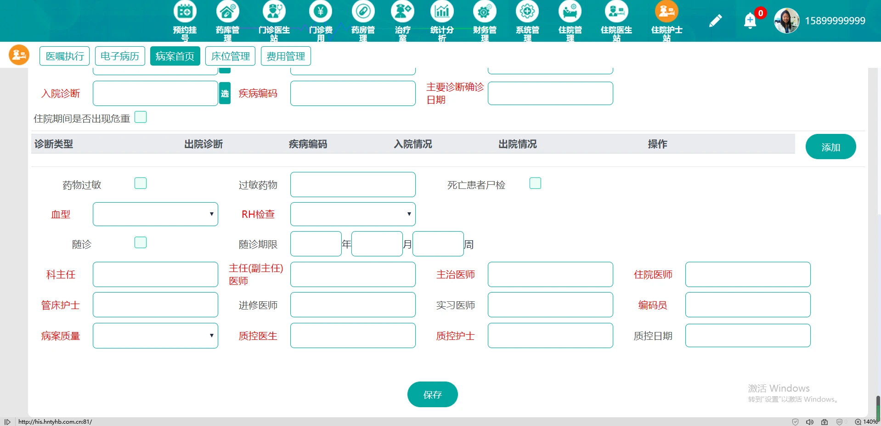Image resolution: width=881 pixels, height=426 pixels.
Task: Click the pencil edit icon in the top bar
Action: tap(715, 21)
